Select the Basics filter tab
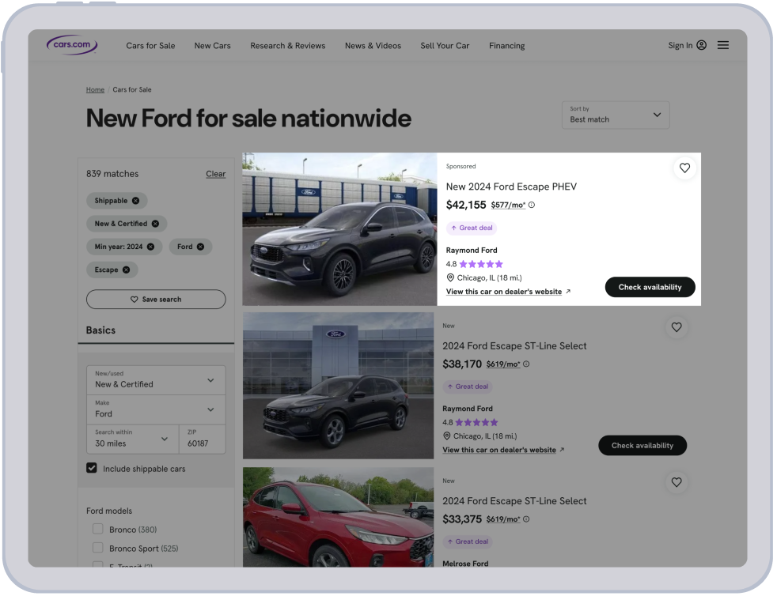The height and width of the screenshot is (596, 777). (101, 332)
